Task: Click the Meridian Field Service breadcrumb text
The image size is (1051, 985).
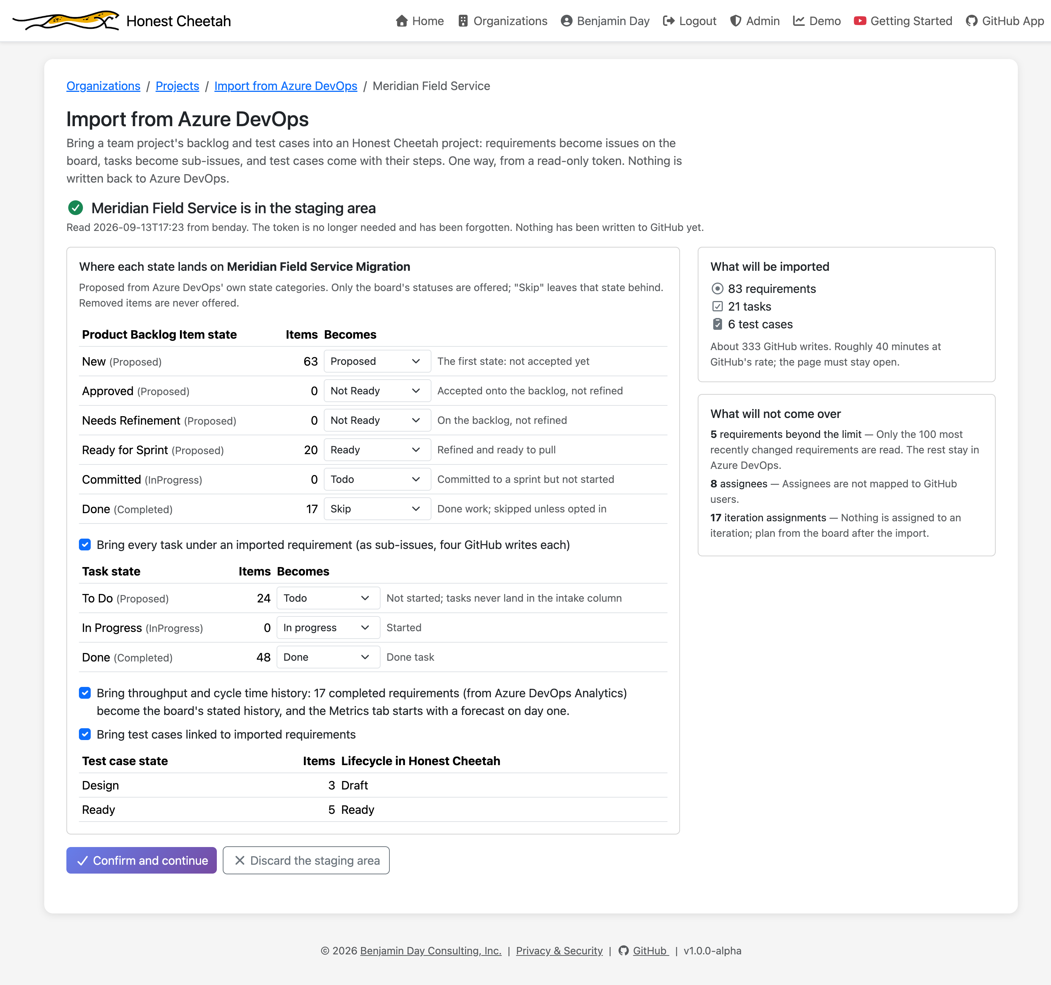Action: (x=431, y=86)
